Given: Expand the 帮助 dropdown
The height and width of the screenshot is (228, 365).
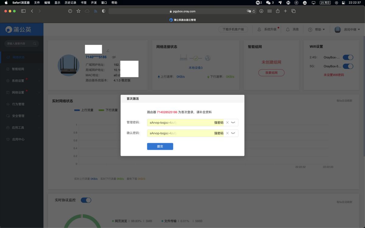Looking at the screenshot, I should tap(316, 29).
